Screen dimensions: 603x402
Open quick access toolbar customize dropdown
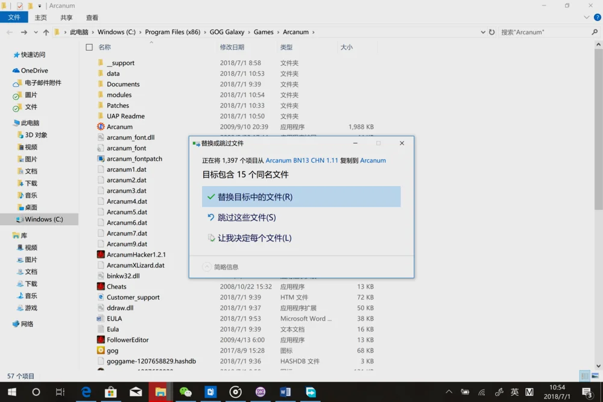pos(40,6)
